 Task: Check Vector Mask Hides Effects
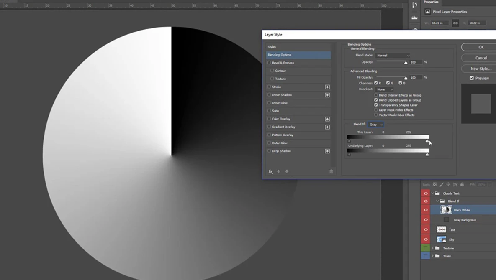click(376, 115)
